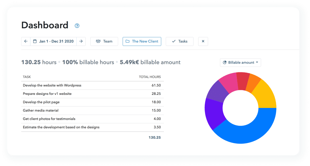
Task: Open the Tasks filter
Action: (x=179, y=41)
